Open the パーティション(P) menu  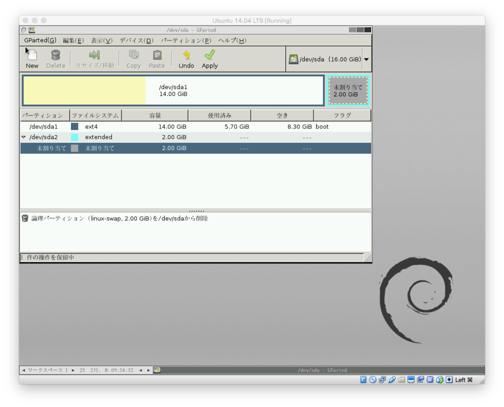tap(186, 40)
